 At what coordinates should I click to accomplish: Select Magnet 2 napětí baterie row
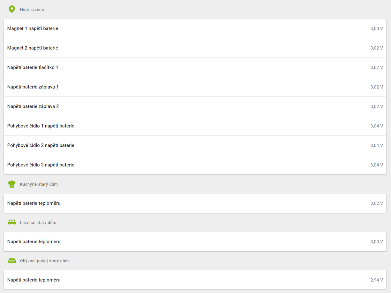click(195, 48)
